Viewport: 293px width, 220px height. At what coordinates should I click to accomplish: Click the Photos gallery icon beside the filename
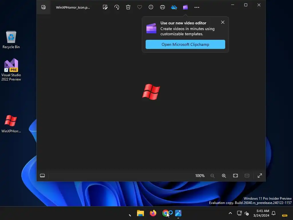43,7
